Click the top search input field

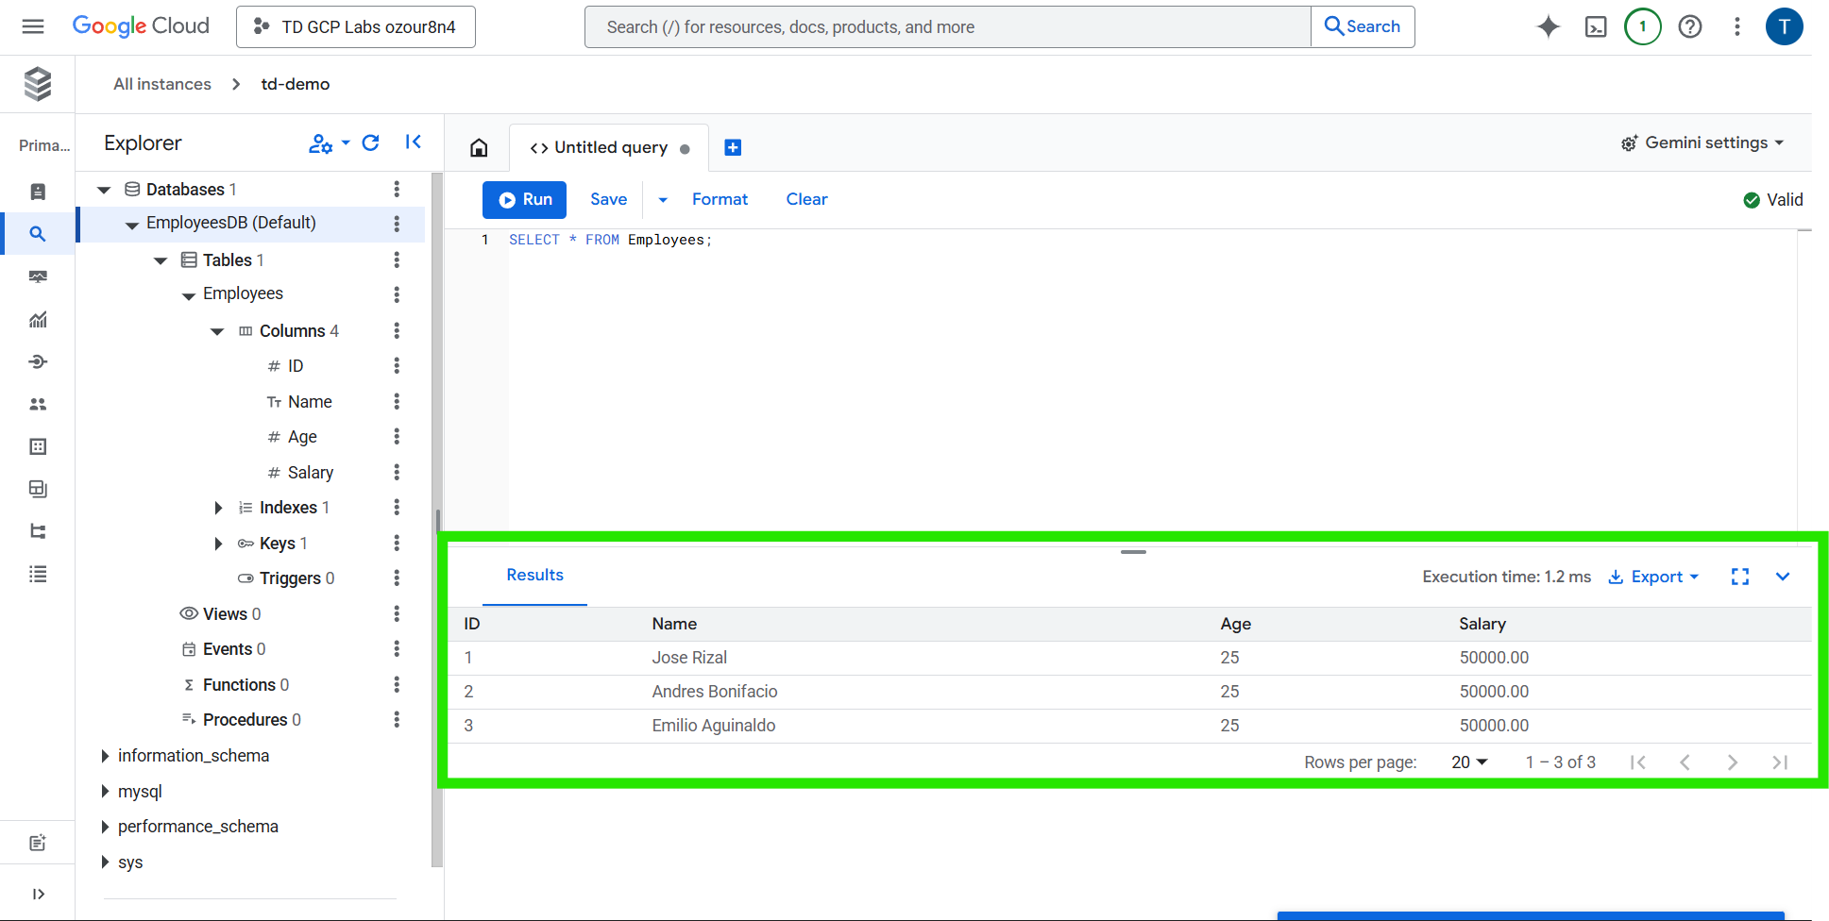(x=947, y=26)
